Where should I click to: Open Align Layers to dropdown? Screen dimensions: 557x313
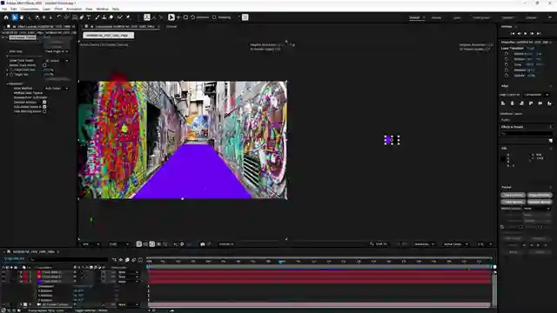coord(536,95)
